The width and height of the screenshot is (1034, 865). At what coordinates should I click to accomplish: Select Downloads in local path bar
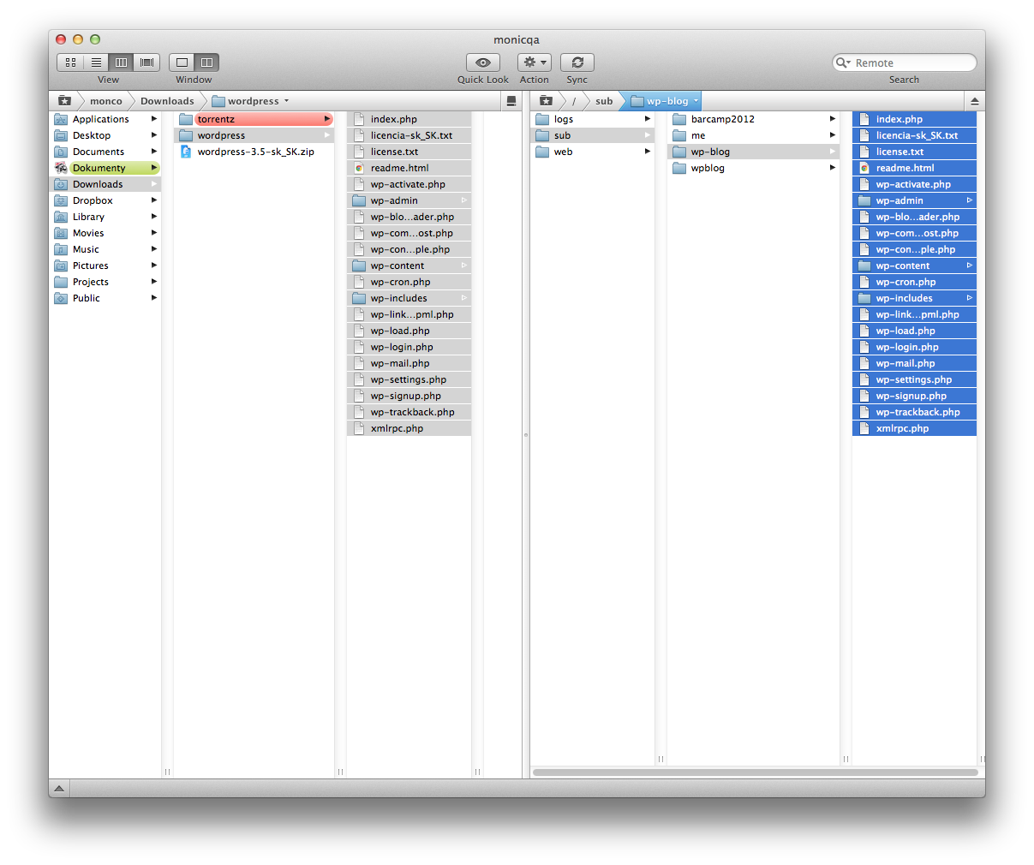coord(167,101)
